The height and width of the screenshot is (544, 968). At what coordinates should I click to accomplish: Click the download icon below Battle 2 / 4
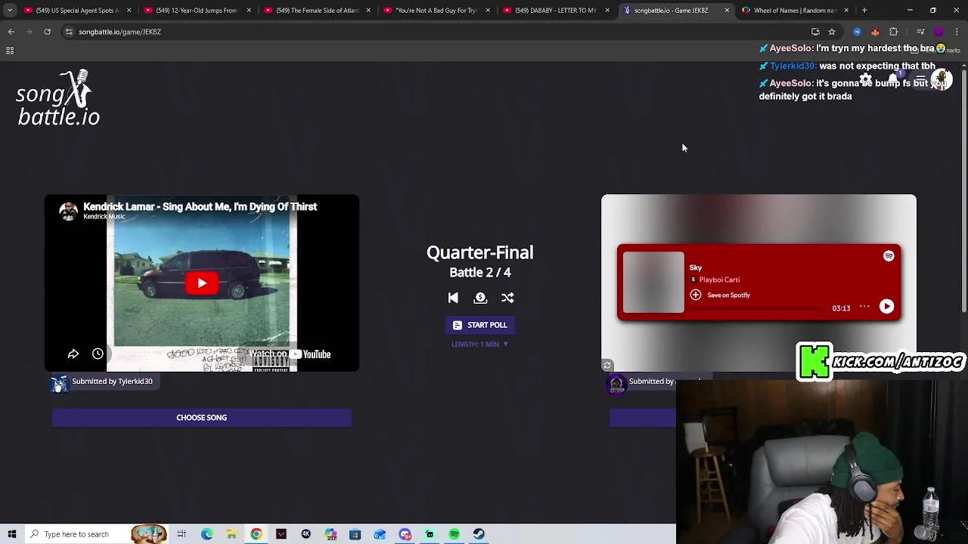pos(480,298)
